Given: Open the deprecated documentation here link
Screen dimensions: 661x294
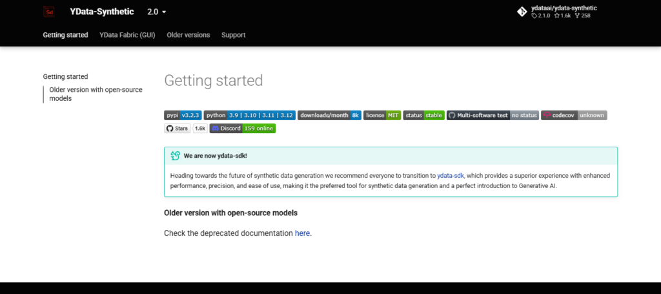Looking at the screenshot, I should tap(302, 233).
